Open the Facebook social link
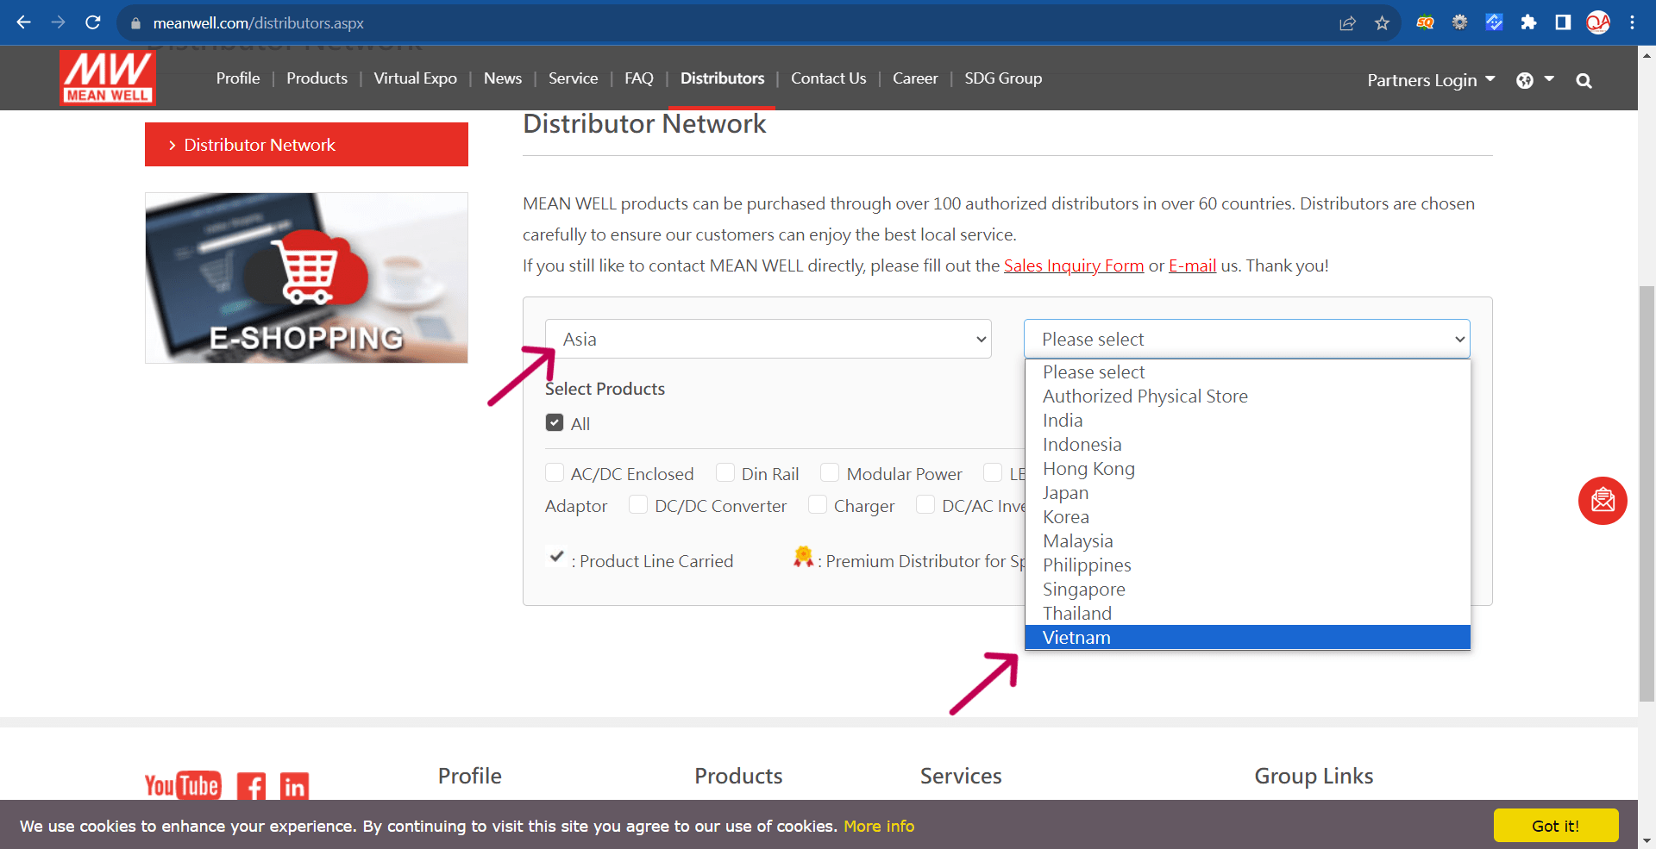 [251, 786]
